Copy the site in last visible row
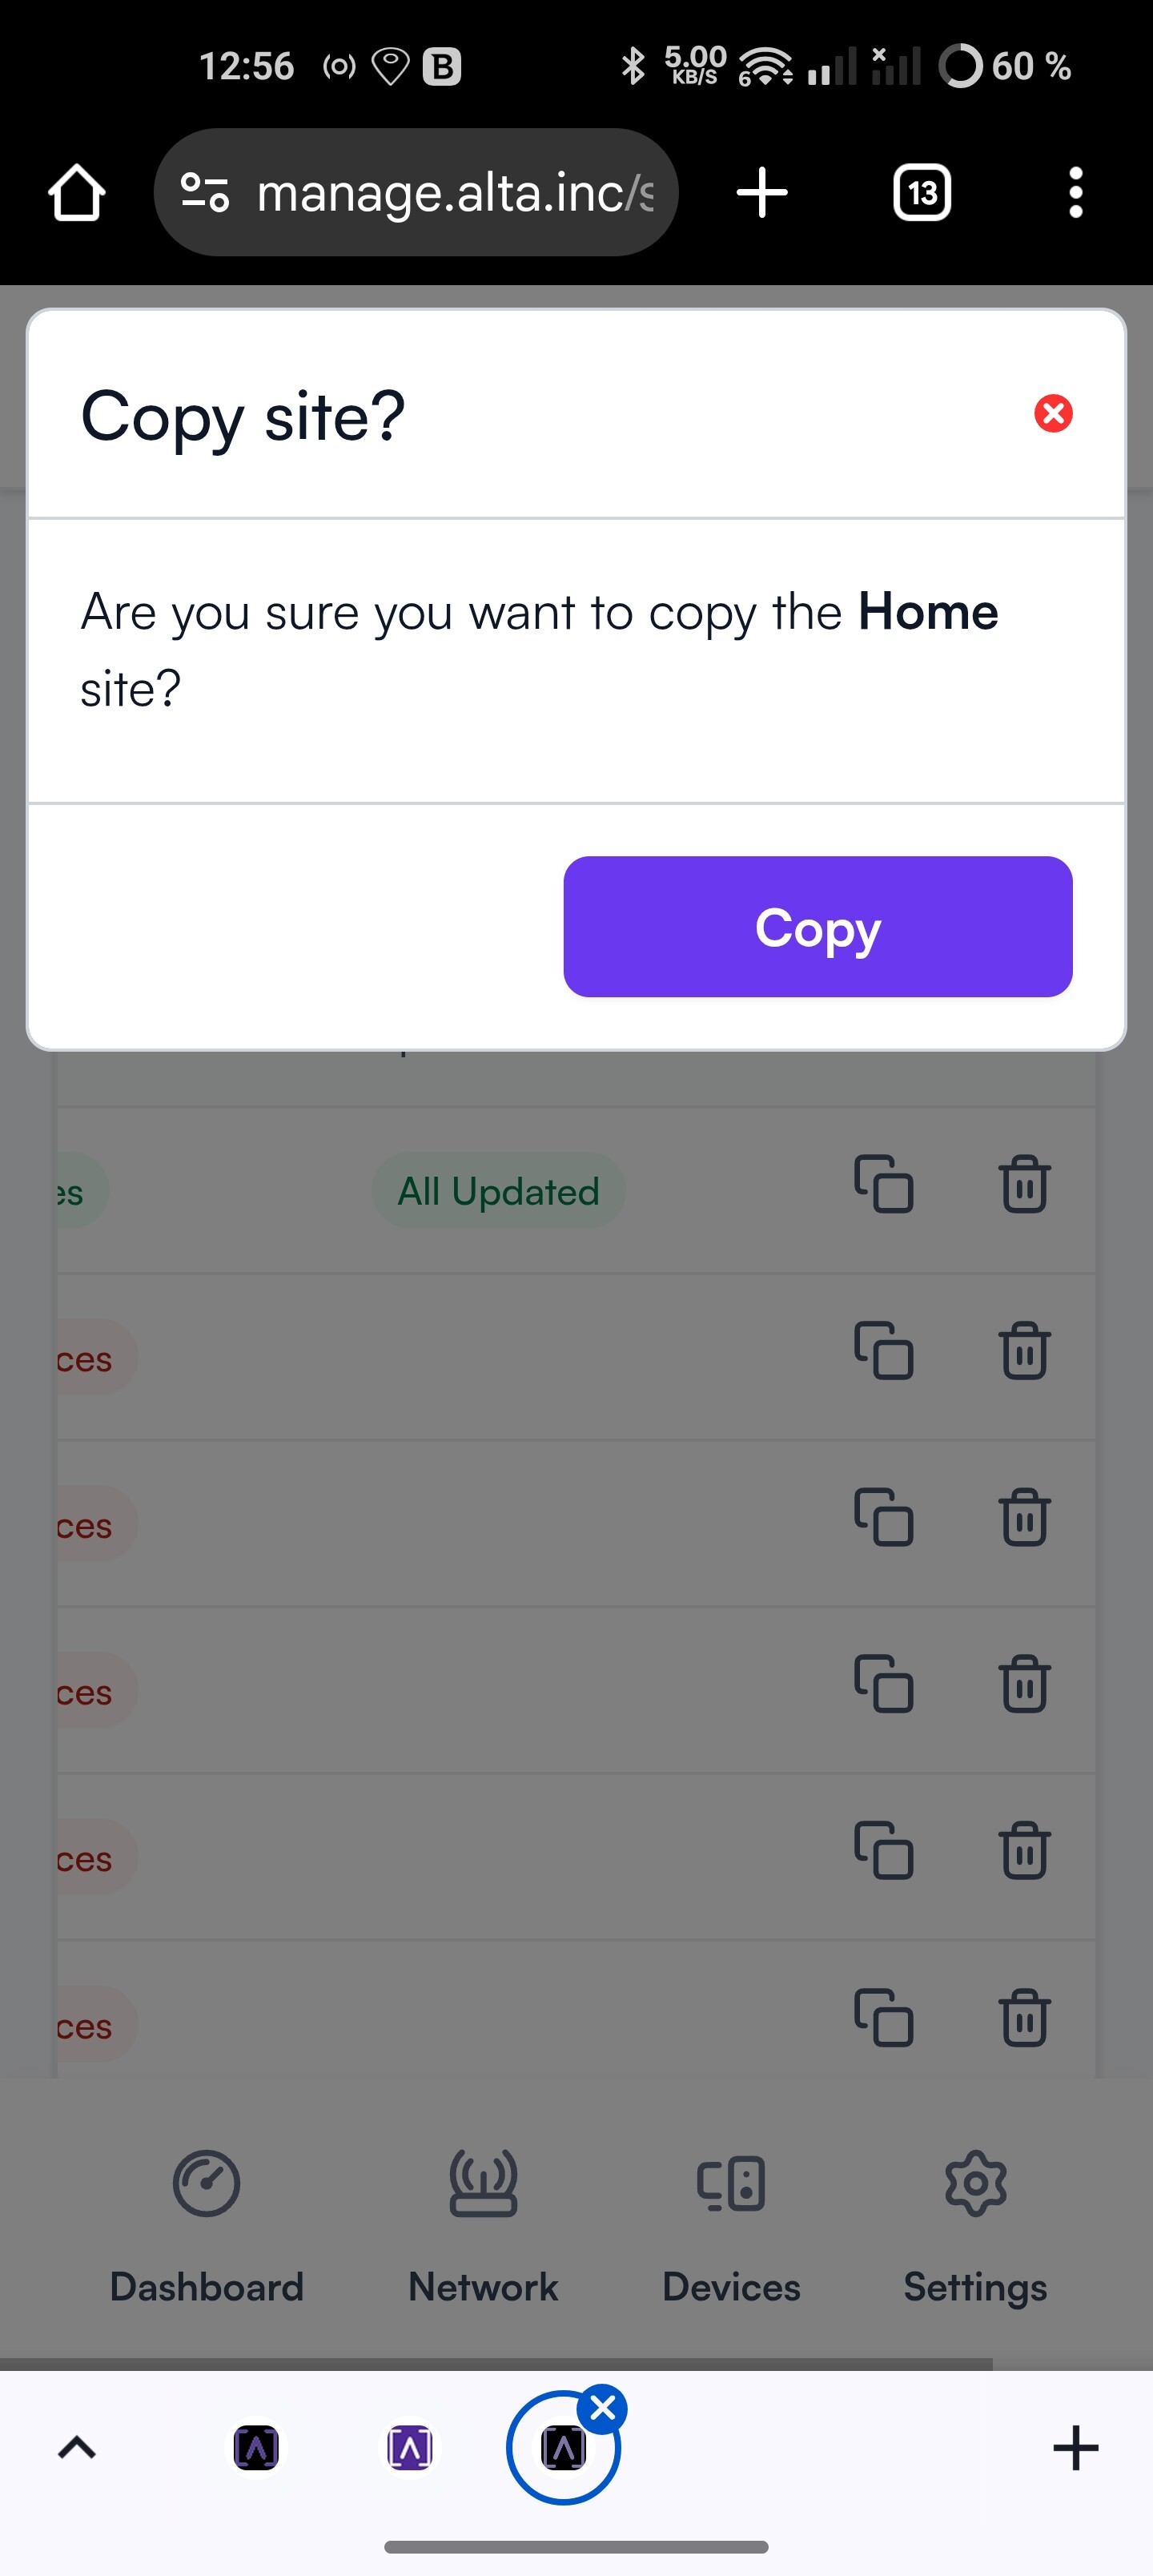The height and width of the screenshot is (2576, 1153). pyautogui.click(x=883, y=2018)
